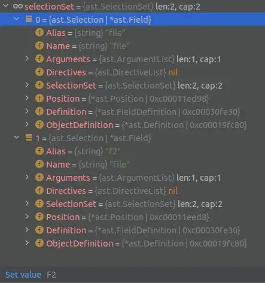The width and height of the screenshot is (265, 283).
Task: Select the 1 = {ast.Selection | *ast.Field} row
Action: pos(132,138)
